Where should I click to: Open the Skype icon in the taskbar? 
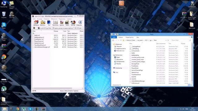point(30,109)
